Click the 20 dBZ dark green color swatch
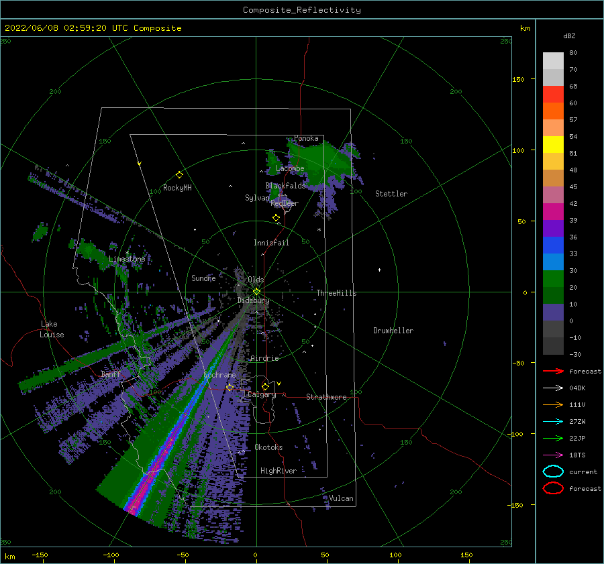This screenshot has height=564, width=604. [553, 296]
